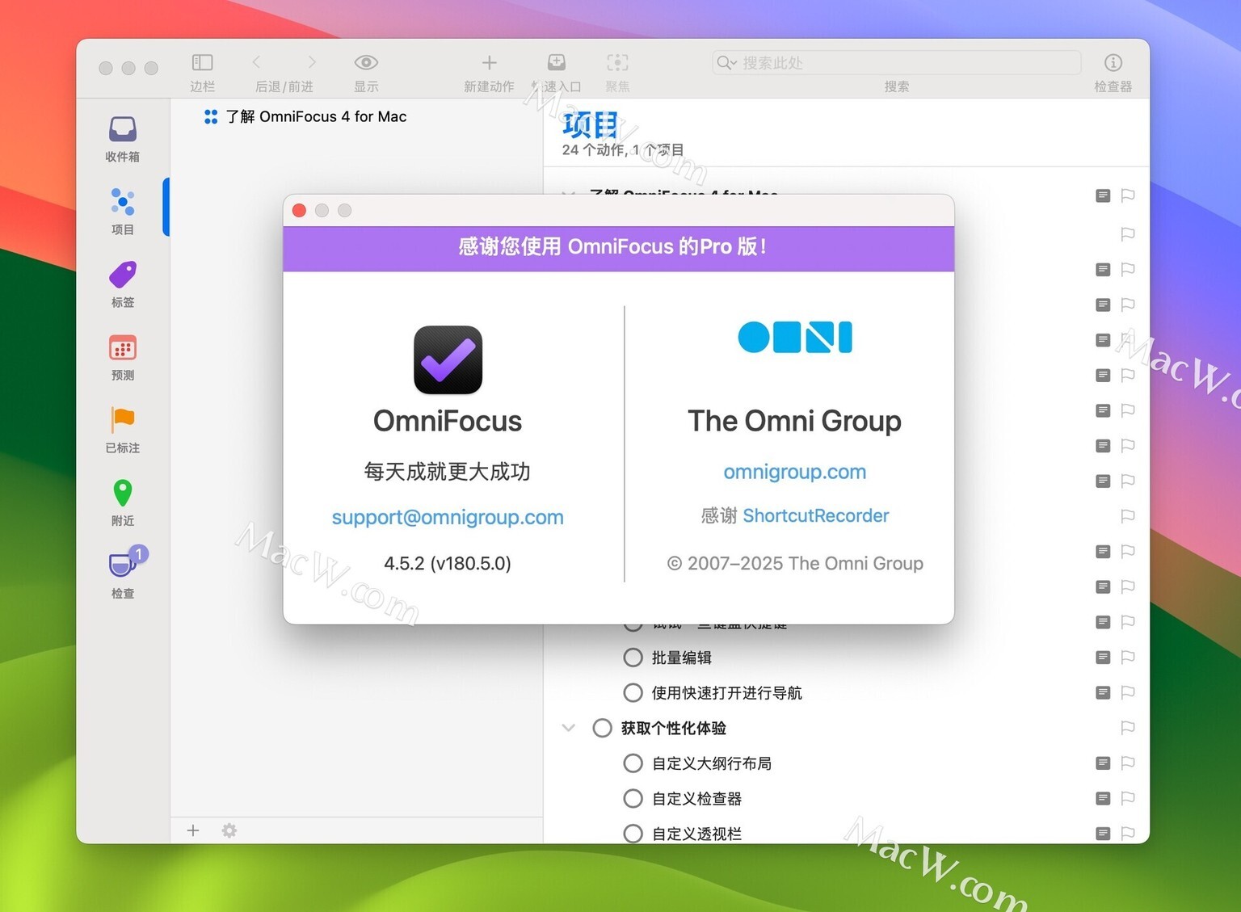The width and height of the screenshot is (1241, 912).
Task: Mark 获取个性化体验 group as complete
Action: coord(603,728)
